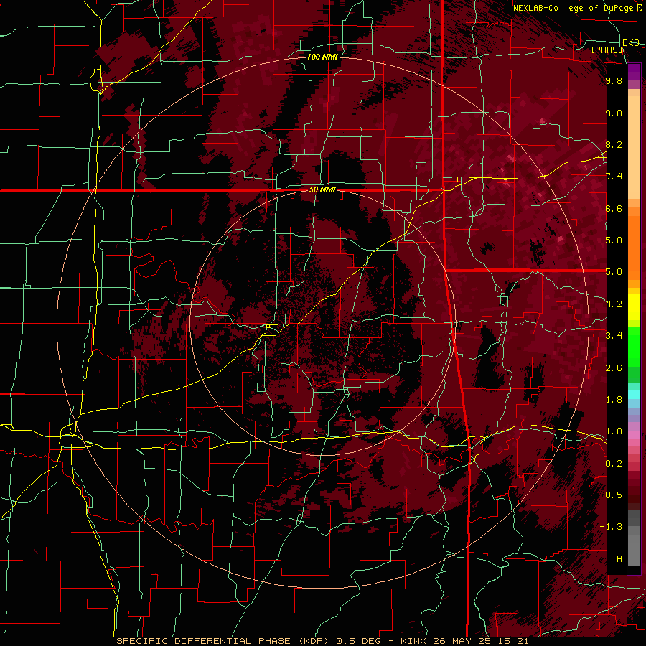Click the -1.3 scale value
This screenshot has width=646, height=646.
(x=612, y=527)
